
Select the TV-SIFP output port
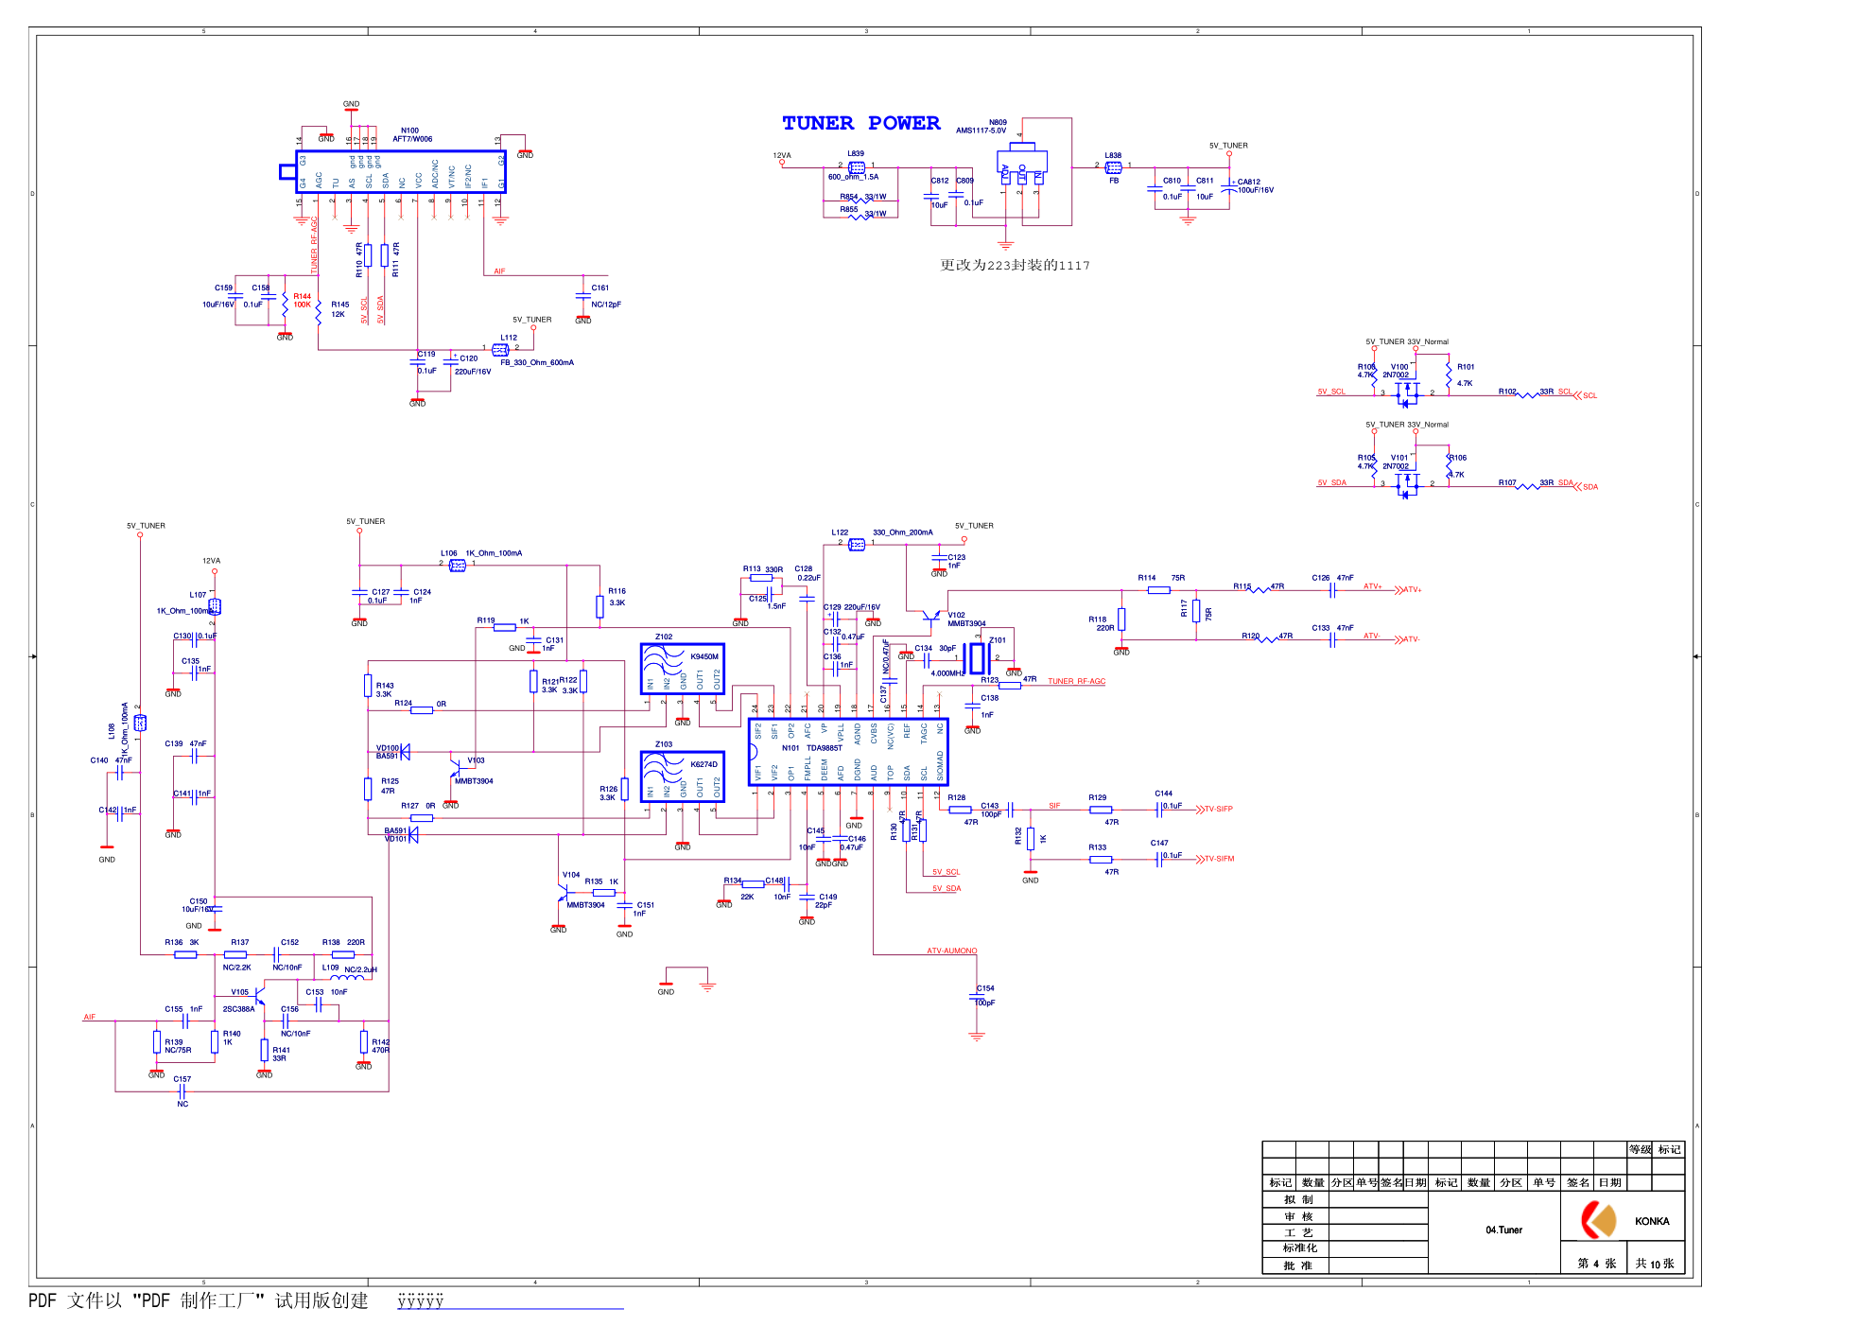(1214, 810)
